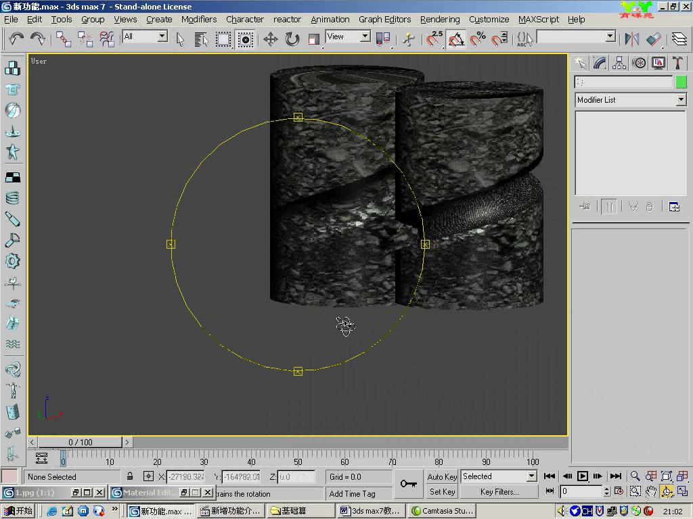Click the Mirror Selected Objects icon
The width and height of the screenshot is (693, 519).
[x=631, y=39]
